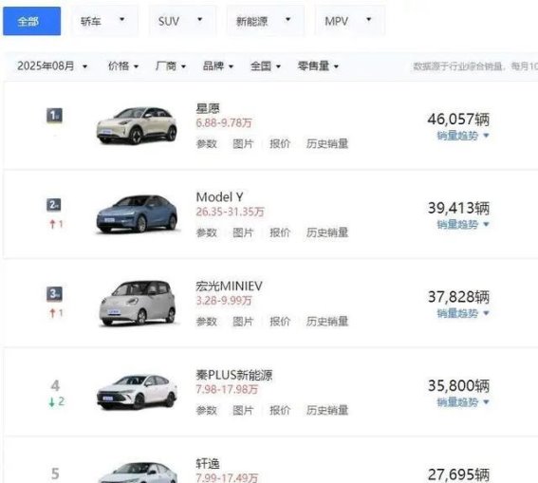Click the rank 3 badge icon
This screenshot has height=483, width=538.
coord(54,293)
